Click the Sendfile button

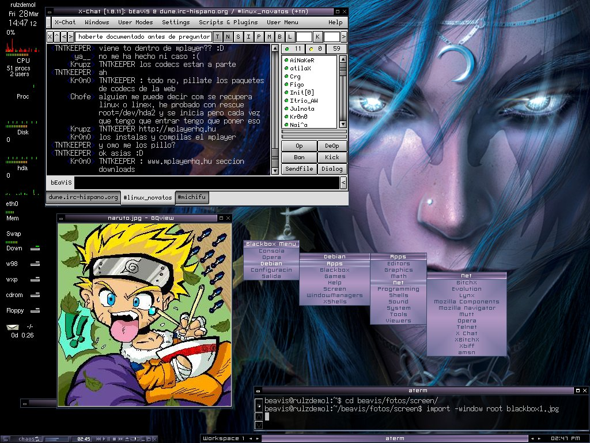click(299, 169)
